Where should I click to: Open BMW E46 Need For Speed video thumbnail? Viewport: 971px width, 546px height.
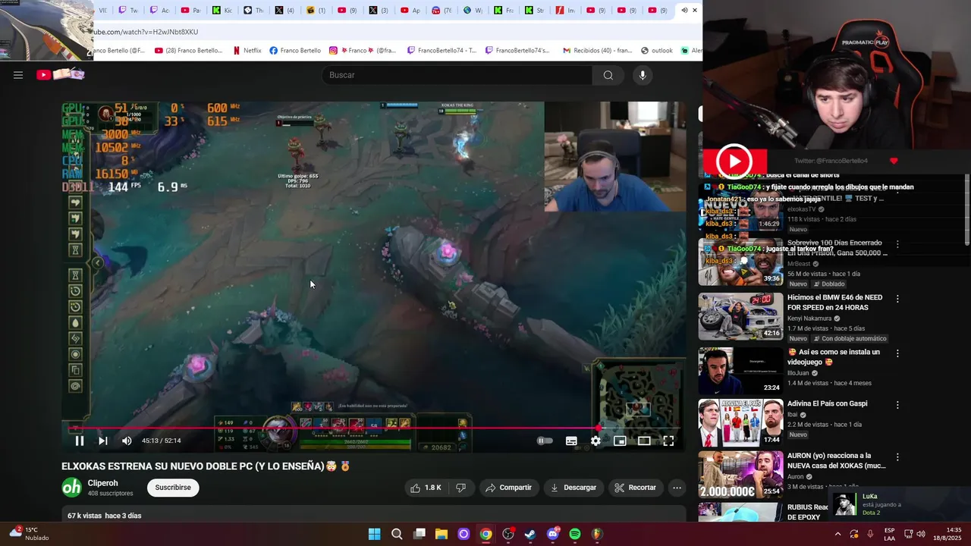click(740, 316)
